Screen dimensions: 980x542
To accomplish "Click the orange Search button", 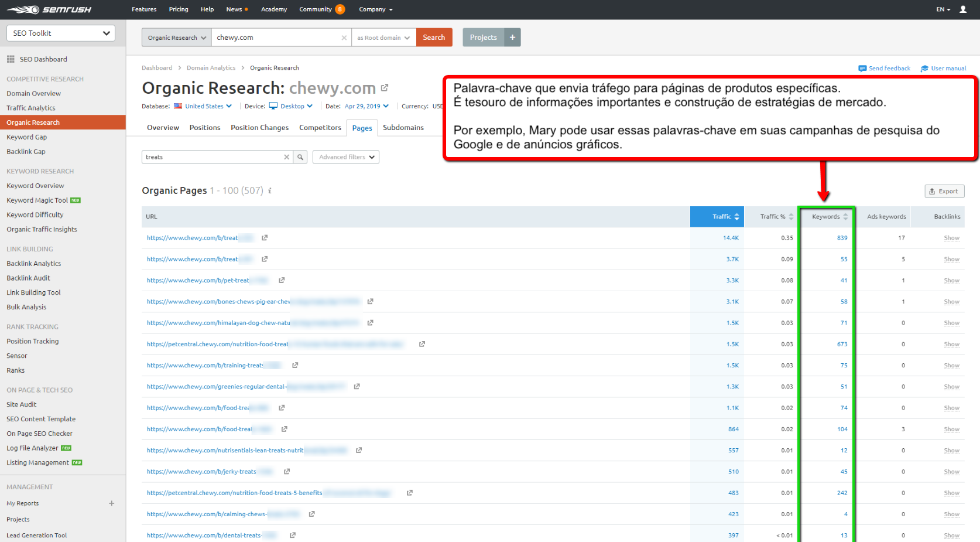I will (x=434, y=38).
